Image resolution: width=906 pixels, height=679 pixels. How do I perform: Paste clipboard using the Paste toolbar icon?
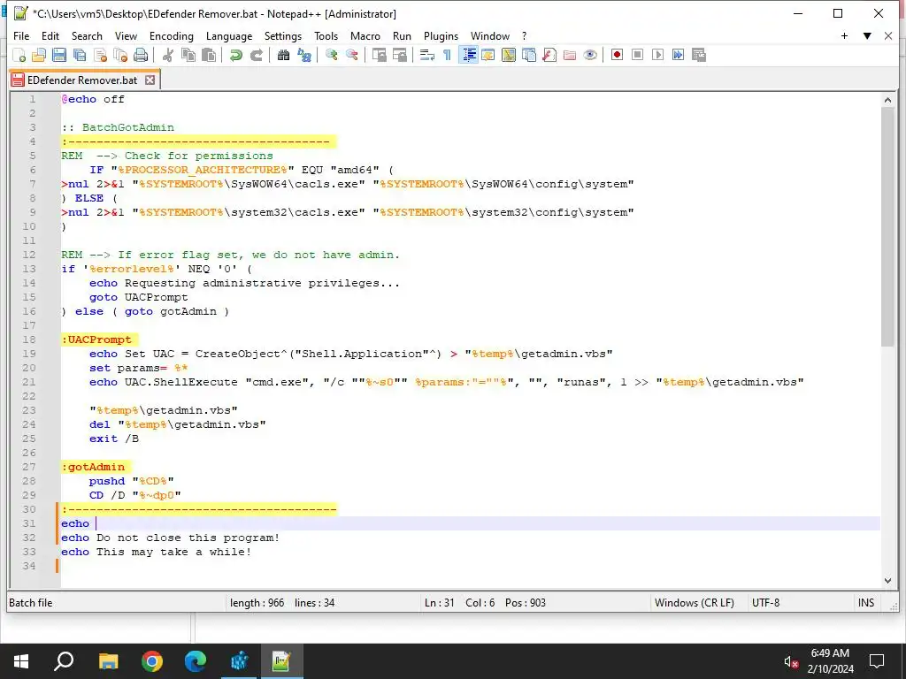209,55
